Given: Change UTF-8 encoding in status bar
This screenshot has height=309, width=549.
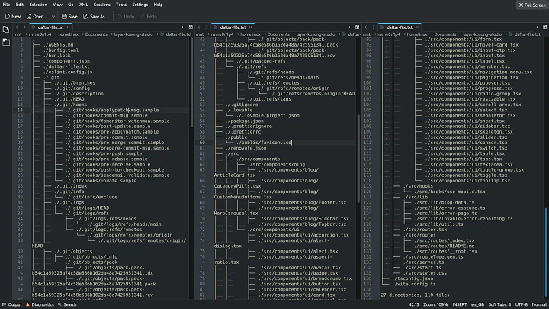Looking at the screenshot, I should [522, 304].
